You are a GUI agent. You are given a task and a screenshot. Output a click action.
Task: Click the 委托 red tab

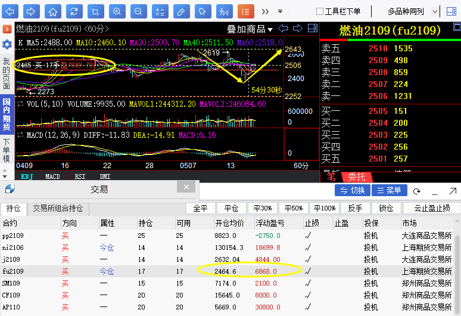[x=357, y=177]
